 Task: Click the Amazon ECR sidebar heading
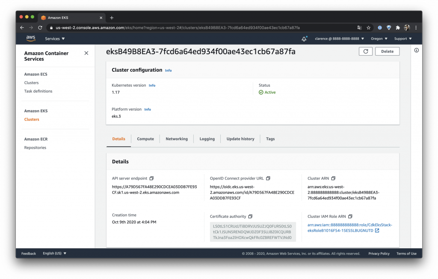tap(36, 139)
